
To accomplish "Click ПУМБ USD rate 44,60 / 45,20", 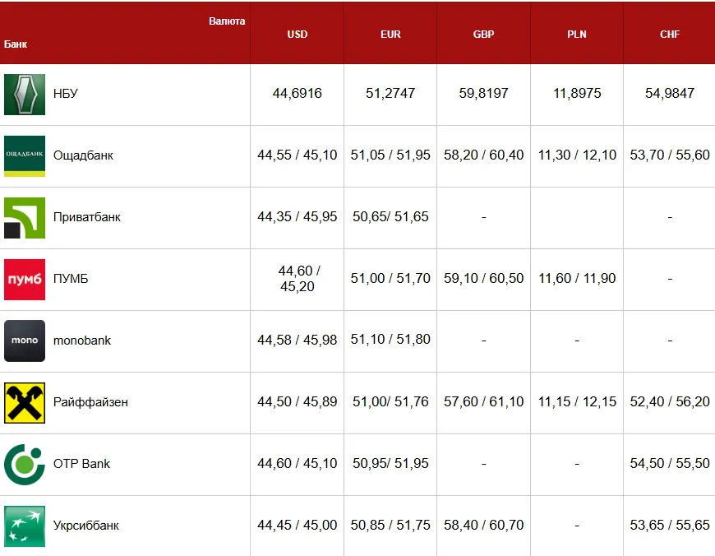I will [298, 279].
